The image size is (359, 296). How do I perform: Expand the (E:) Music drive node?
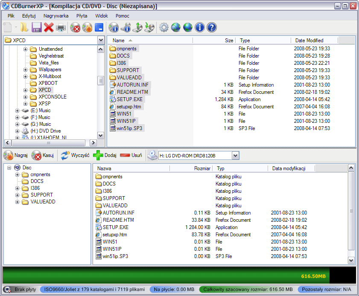17,111
